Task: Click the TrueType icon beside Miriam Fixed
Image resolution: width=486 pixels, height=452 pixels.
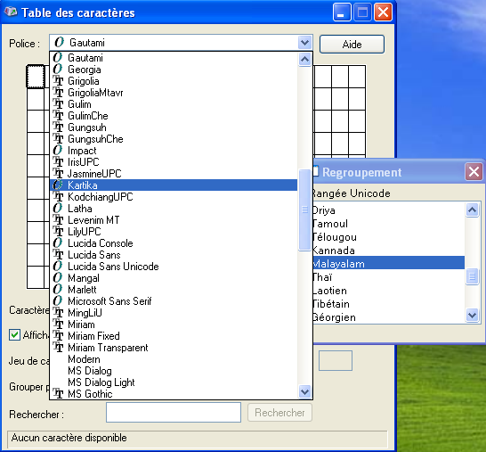Action: pyautogui.click(x=58, y=336)
